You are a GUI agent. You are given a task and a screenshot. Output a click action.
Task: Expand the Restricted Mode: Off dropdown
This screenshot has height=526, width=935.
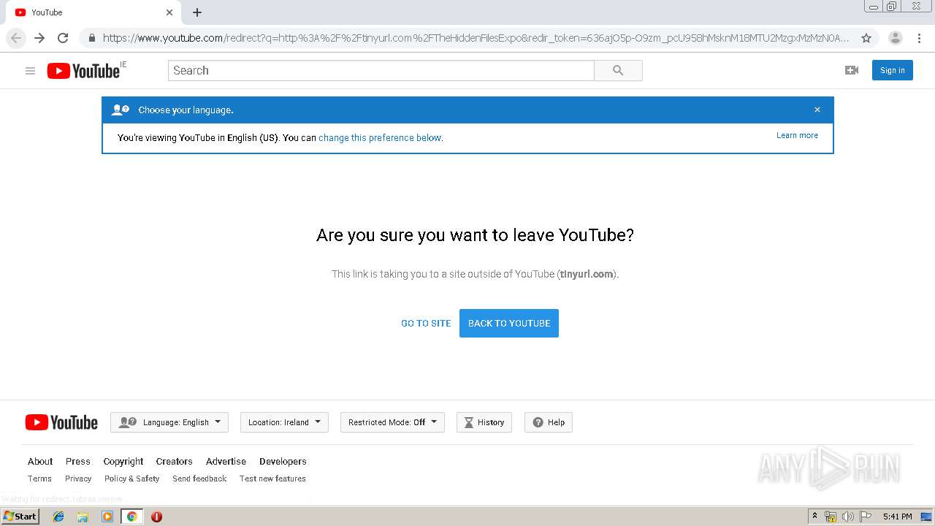(x=392, y=422)
